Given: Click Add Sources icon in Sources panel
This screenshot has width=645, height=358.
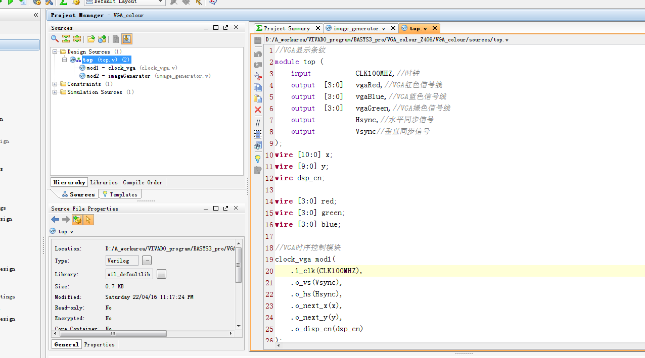Looking at the screenshot, I should tap(102, 39).
